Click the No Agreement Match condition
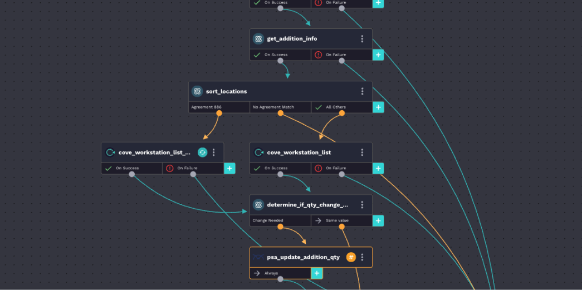The height and width of the screenshot is (290, 582). [x=280, y=107]
